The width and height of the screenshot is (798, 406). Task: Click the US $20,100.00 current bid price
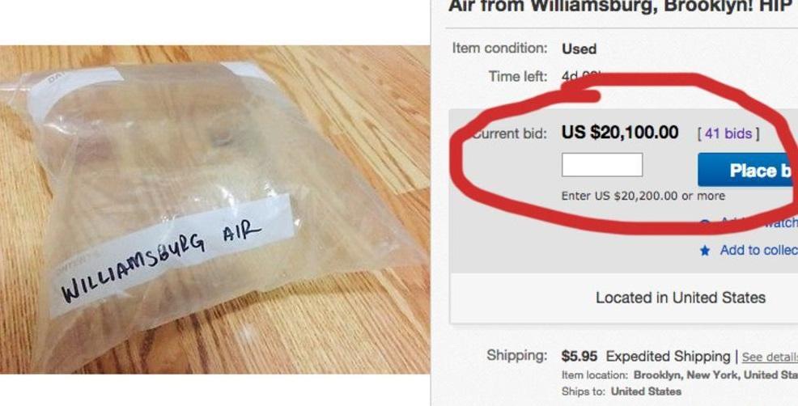pyautogui.click(x=620, y=133)
